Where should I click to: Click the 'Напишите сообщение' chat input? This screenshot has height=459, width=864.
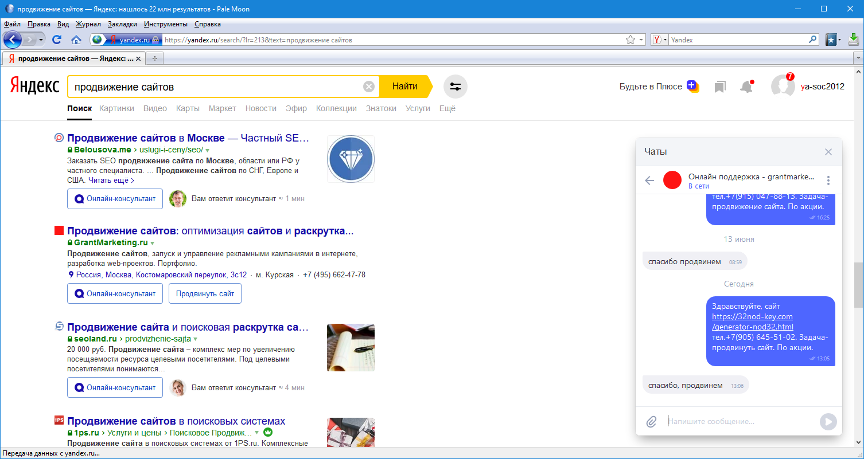pos(740,421)
